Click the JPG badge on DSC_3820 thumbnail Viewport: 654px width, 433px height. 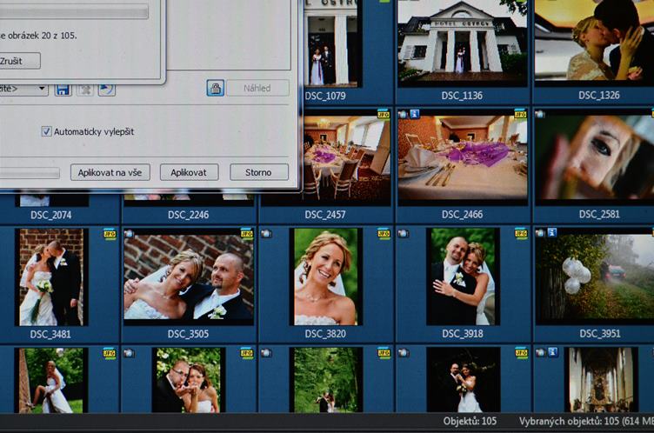pos(384,233)
